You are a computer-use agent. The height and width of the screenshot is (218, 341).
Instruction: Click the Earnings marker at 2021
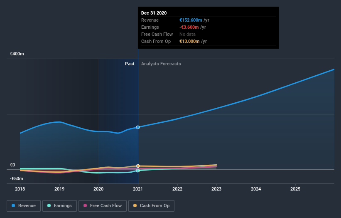[x=138, y=171]
